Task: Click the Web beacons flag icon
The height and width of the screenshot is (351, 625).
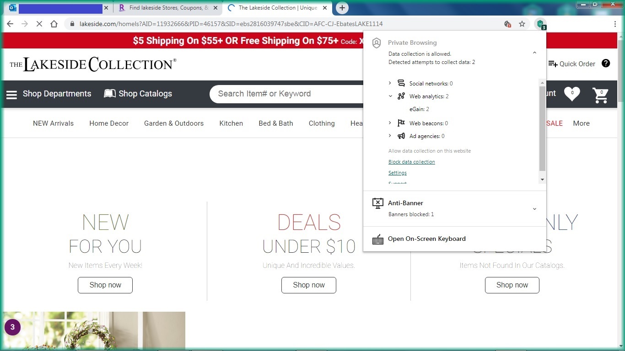Action: [x=401, y=123]
